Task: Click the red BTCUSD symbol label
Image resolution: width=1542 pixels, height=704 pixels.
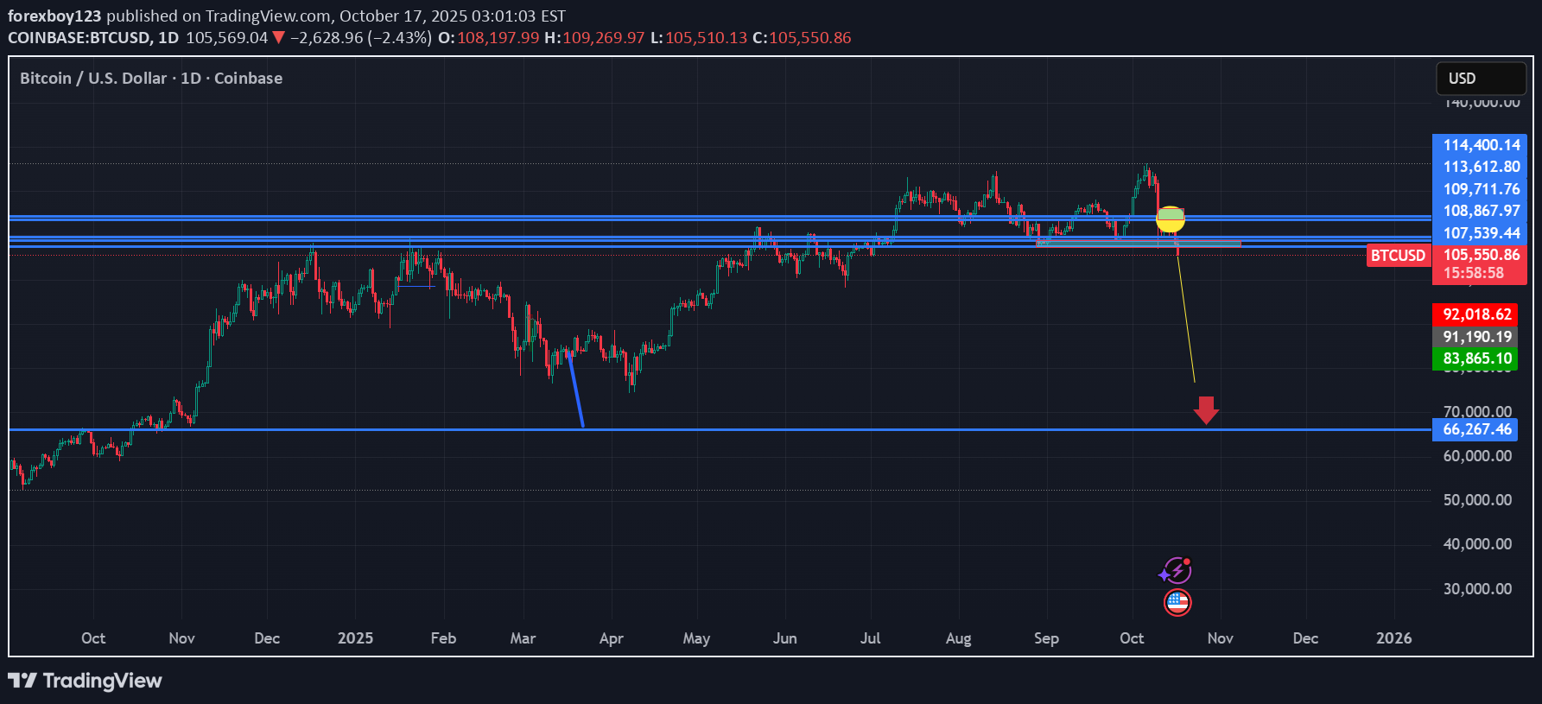Action: coord(1398,256)
